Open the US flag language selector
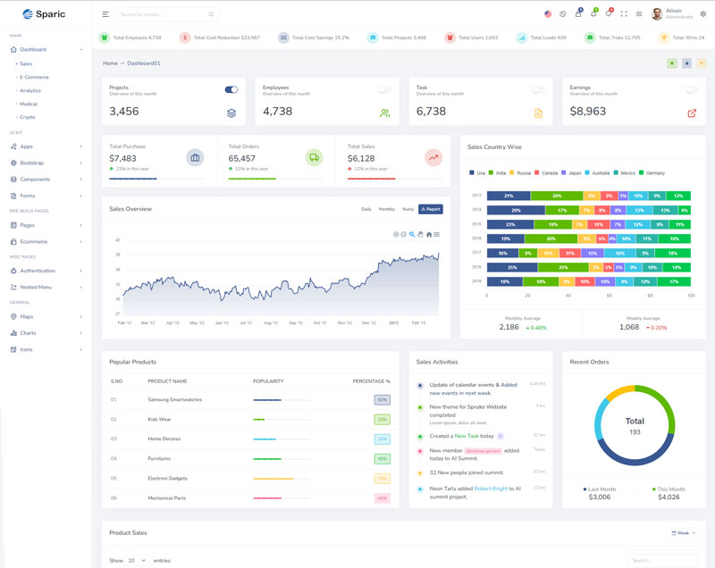 [547, 14]
